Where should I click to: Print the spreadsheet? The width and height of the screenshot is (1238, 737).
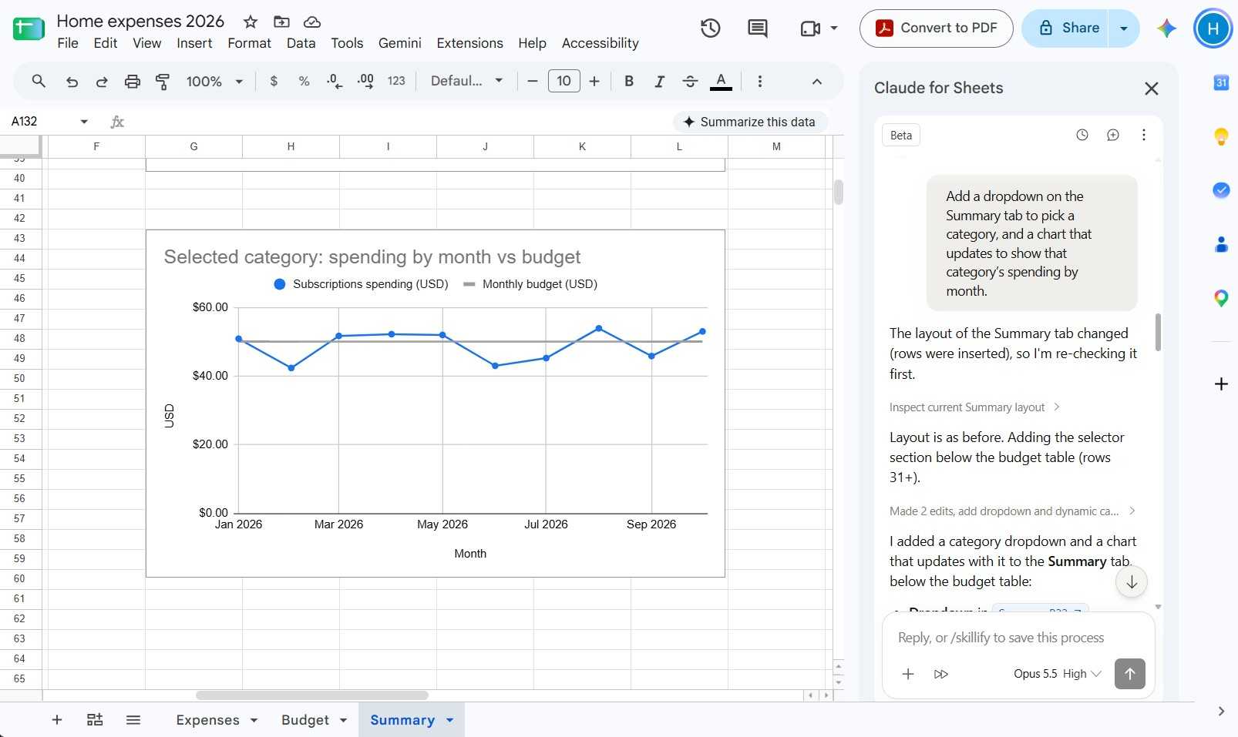pos(133,81)
